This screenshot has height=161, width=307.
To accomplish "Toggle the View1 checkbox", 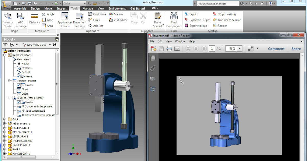I will pyautogui.click(x=18, y=76).
